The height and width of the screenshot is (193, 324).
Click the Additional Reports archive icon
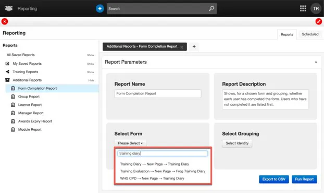tap(7, 80)
